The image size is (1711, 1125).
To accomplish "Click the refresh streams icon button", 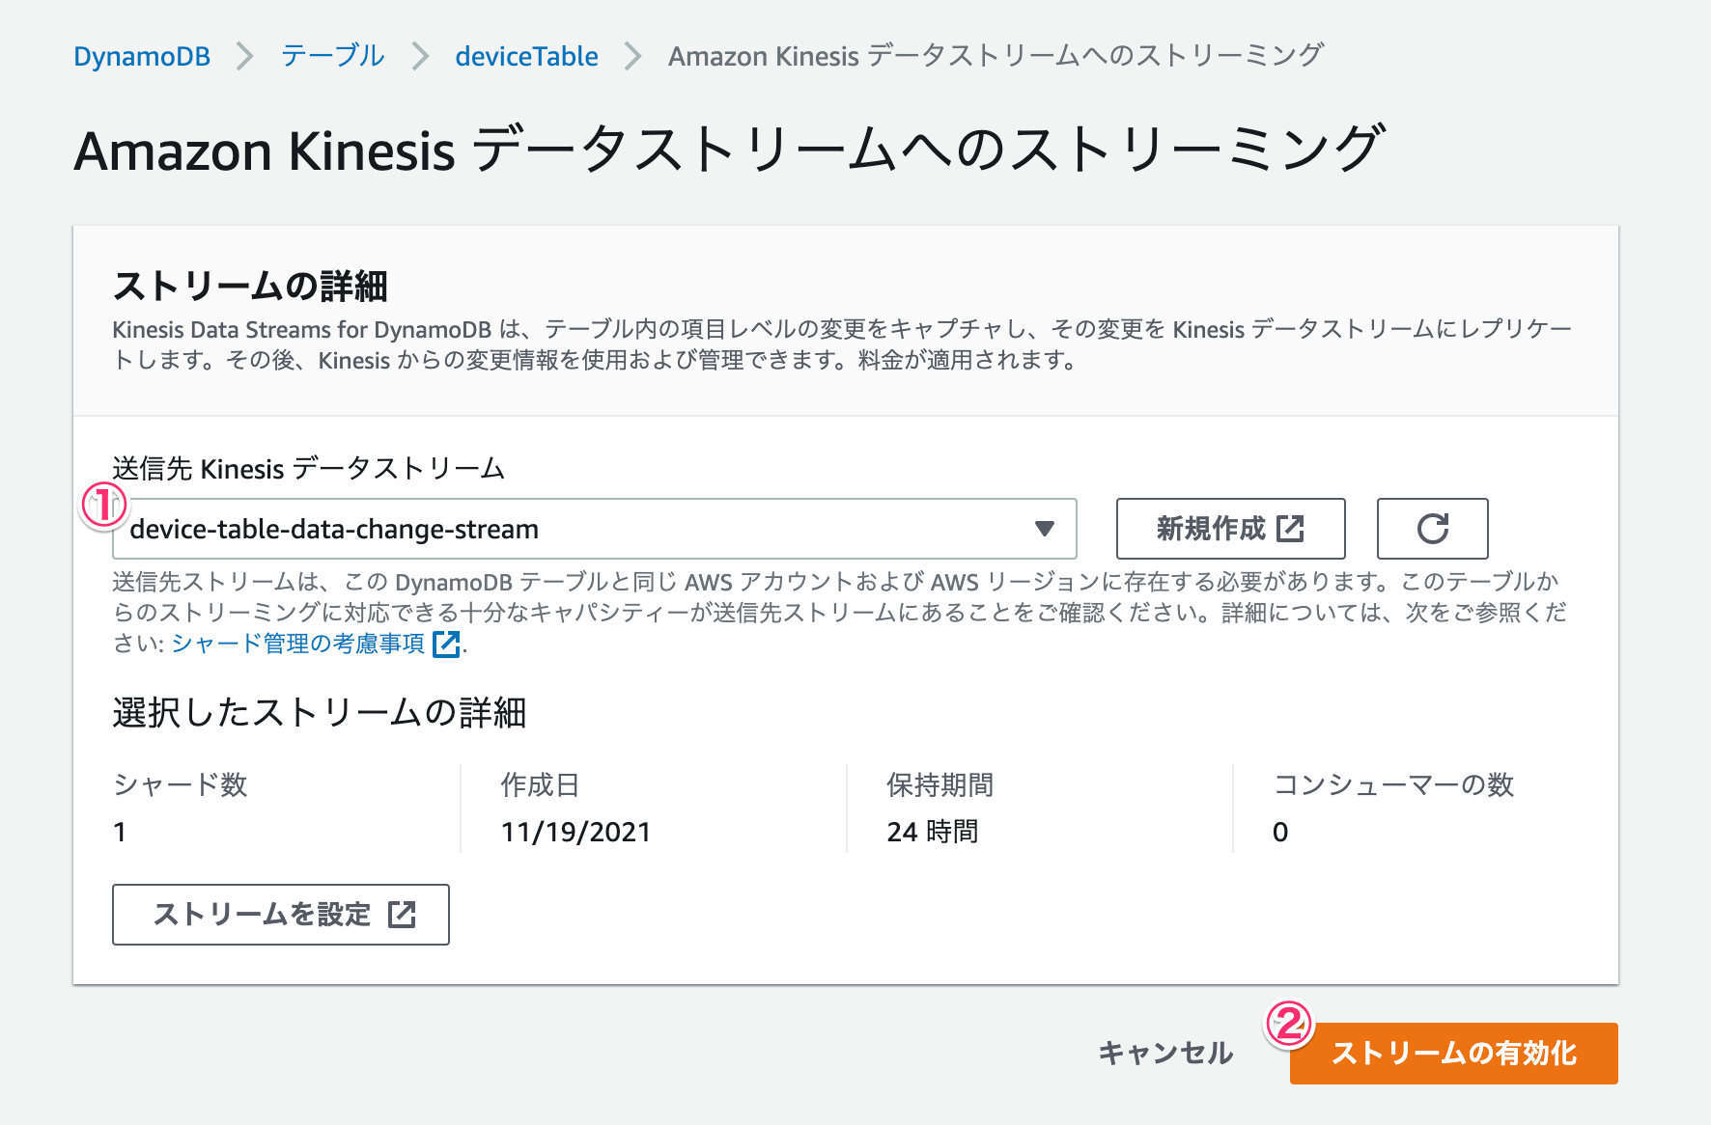I will click(1432, 529).
